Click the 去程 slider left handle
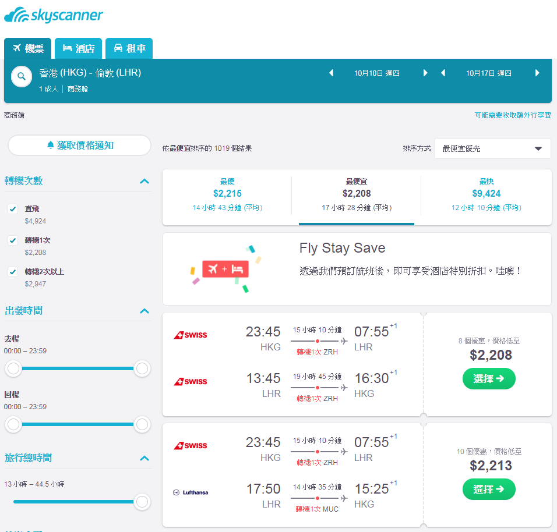Viewport: 557px width, 532px height. pyautogui.click(x=13, y=368)
